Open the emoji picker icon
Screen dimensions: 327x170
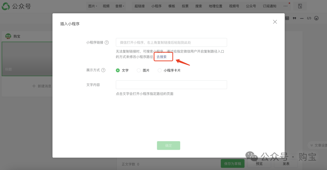316,18
